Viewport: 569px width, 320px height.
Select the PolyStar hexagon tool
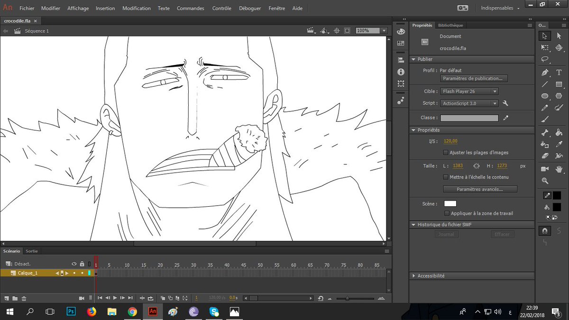click(x=559, y=96)
